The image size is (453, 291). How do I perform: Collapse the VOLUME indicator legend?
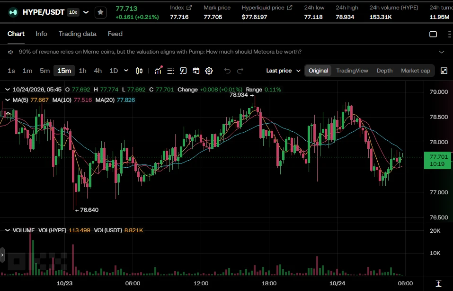[8, 230]
